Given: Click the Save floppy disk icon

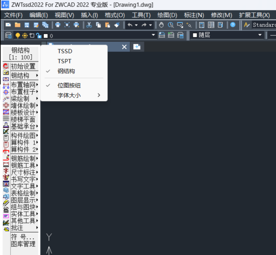Looking at the screenshot, I should [x=27, y=25].
